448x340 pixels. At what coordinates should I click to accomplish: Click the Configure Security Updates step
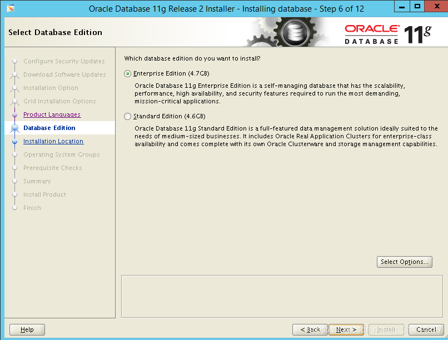64,61
